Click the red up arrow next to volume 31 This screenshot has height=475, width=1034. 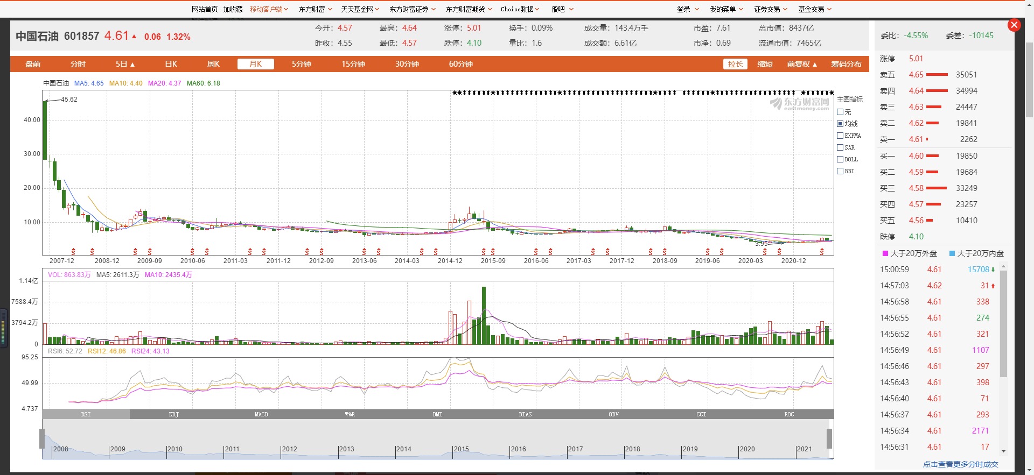pos(993,286)
